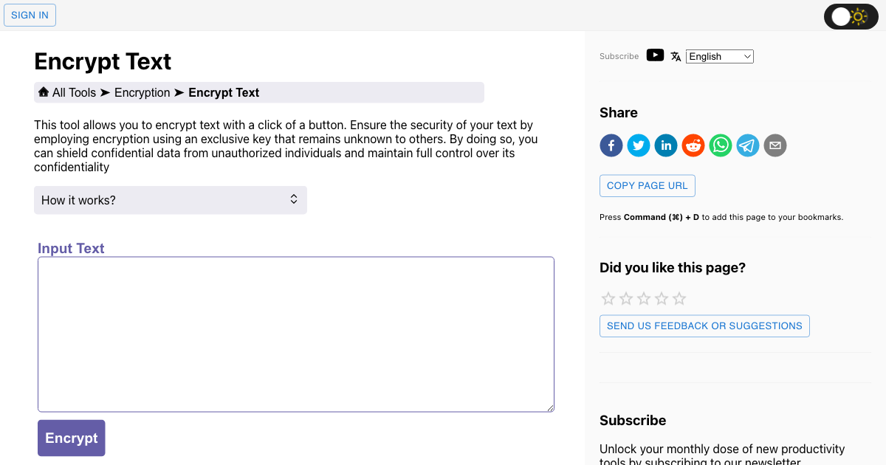Viewport: 886px width, 465px height.
Task: Share the page on Facebook
Action: click(x=611, y=145)
